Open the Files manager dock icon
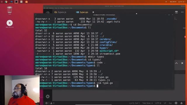Screen dimensions: 187x105 [x=21, y=2]
